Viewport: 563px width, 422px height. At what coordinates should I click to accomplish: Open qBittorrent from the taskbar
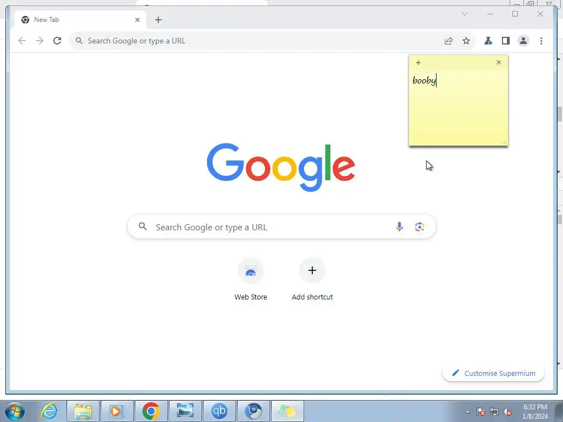219,411
